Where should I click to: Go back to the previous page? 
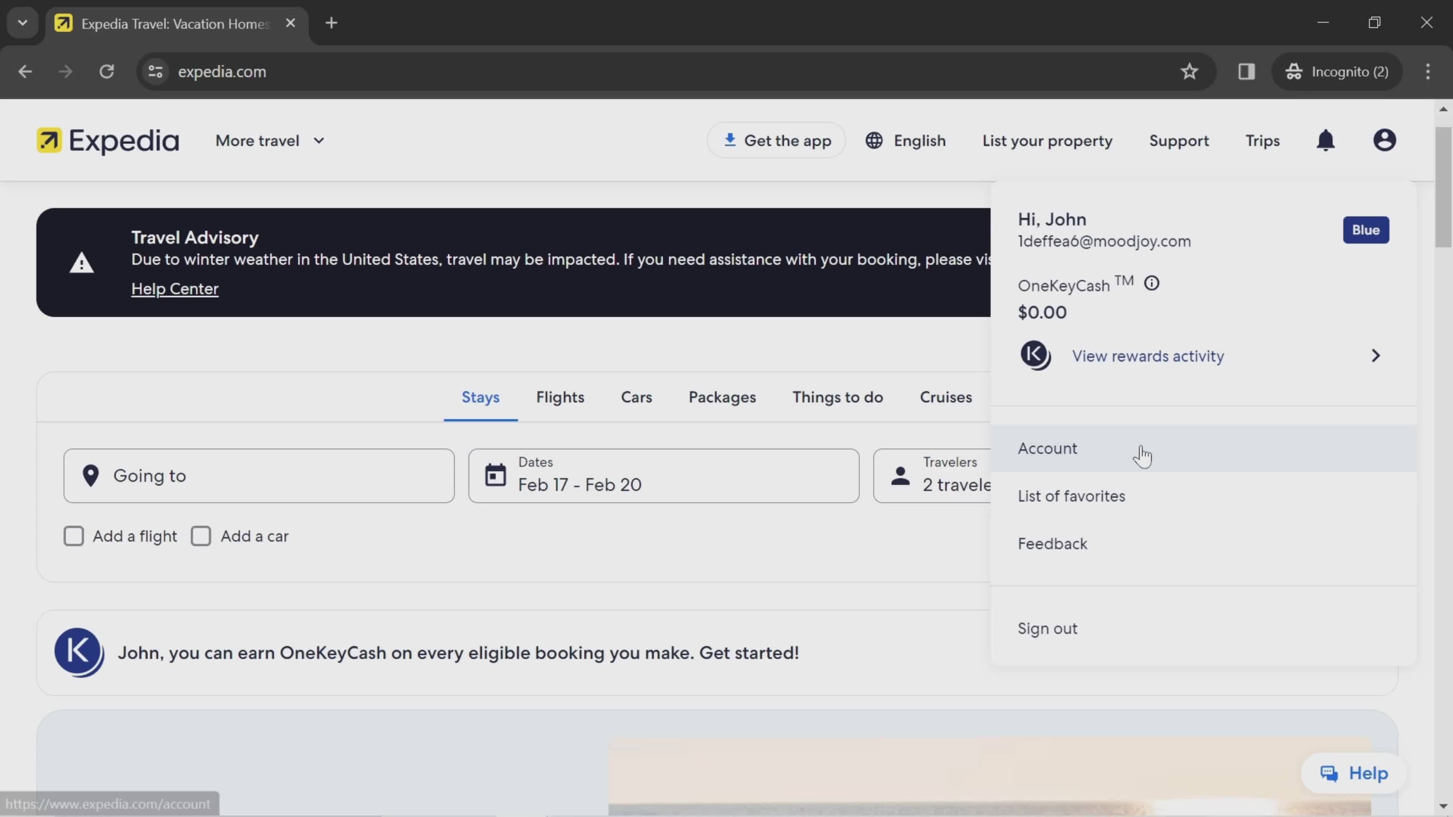(25, 71)
